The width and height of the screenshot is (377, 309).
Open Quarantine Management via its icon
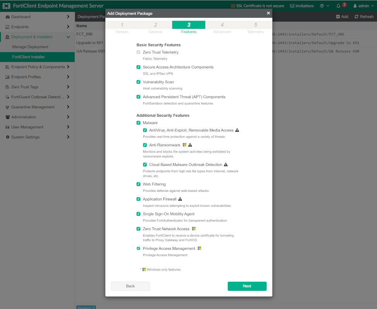coord(8,107)
